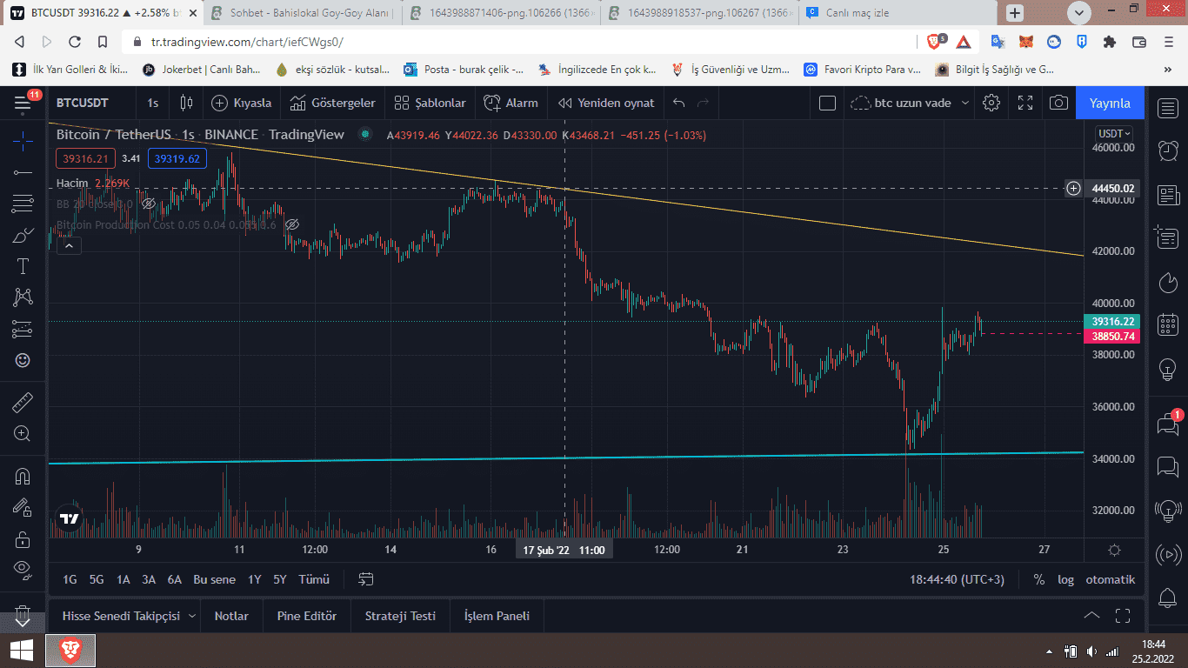The height and width of the screenshot is (668, 1188).
Task: Show the hidden BB indicator
Action: coord(149,204)
